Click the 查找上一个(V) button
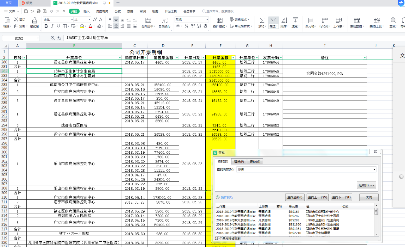Screen dimensions: 405x247 point(318,197)
